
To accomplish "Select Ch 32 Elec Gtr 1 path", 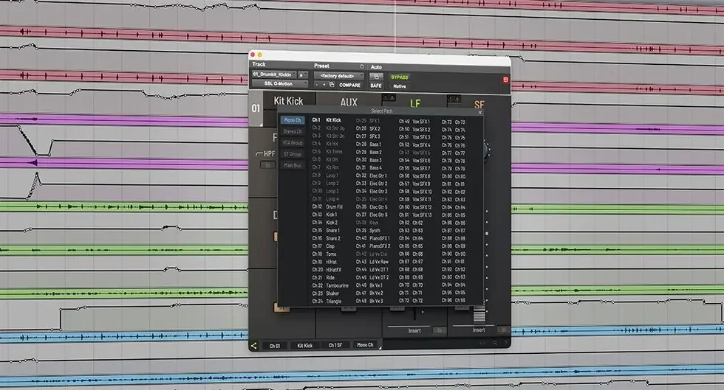I will 371,175.
